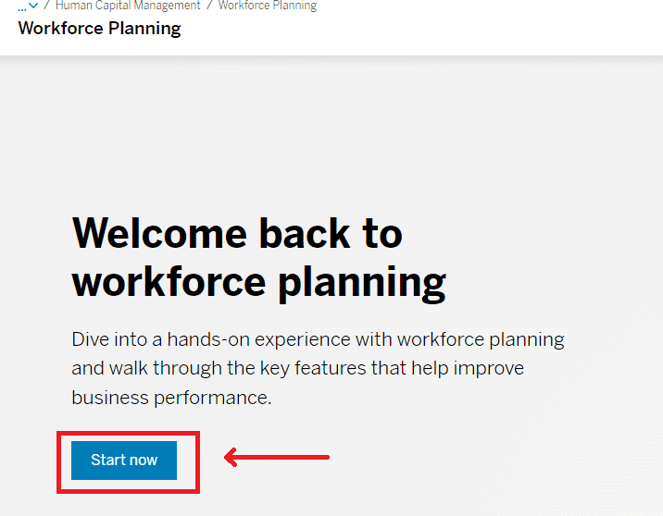The image size is (663, 516).
Task: Click the red arrow pointing at Start now
Action: pos(278,456)
